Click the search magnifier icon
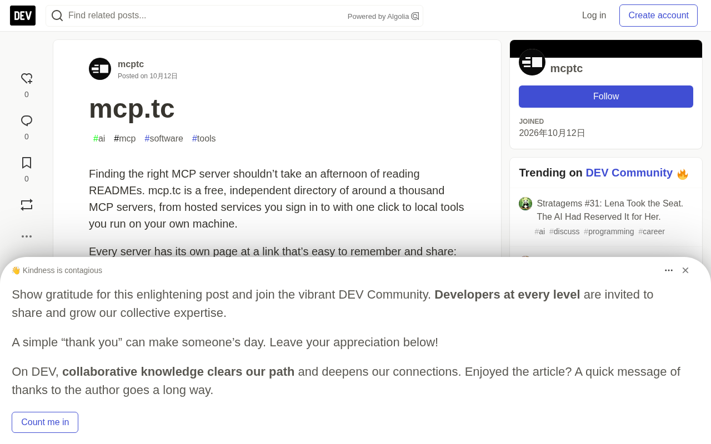Image resolution: width=711 pixels, height=444 pixels. (x=57, y=16)
